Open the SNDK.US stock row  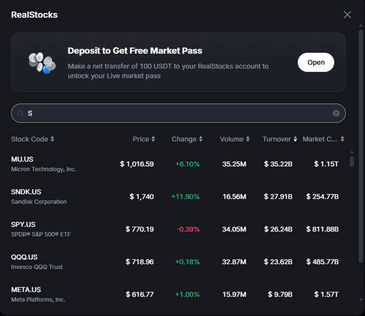tap(175, 197)
